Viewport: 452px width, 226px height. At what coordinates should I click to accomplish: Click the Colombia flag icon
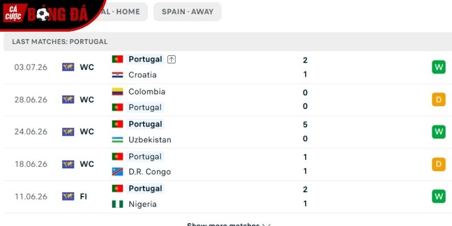tap(118, 92)
